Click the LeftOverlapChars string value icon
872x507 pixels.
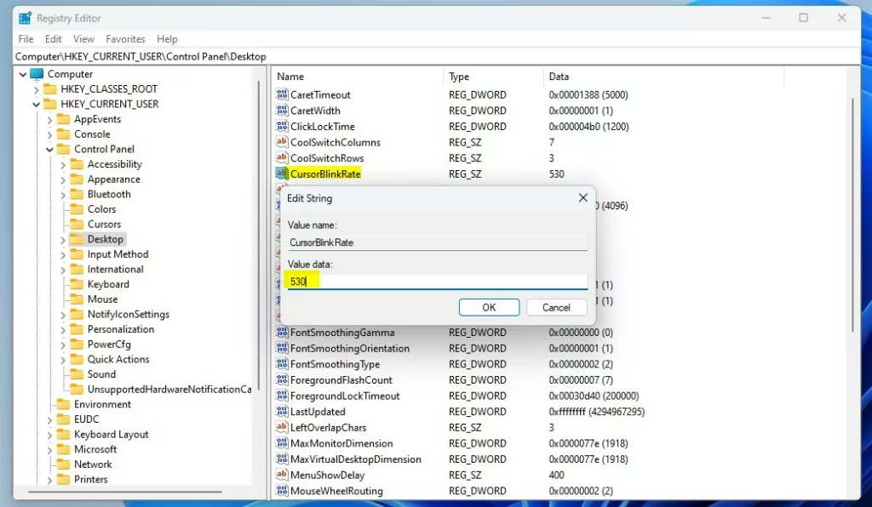282,427
